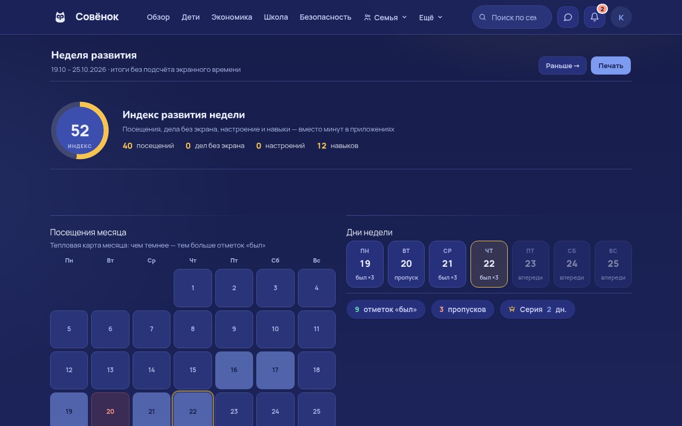Viewport: 682px width, 426px height.
Task: Click the 0 настроений stat
Action: click(x=281, y=145)
